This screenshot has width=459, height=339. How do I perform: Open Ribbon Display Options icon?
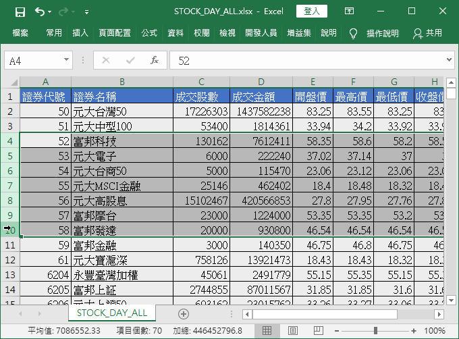(349, 11)
